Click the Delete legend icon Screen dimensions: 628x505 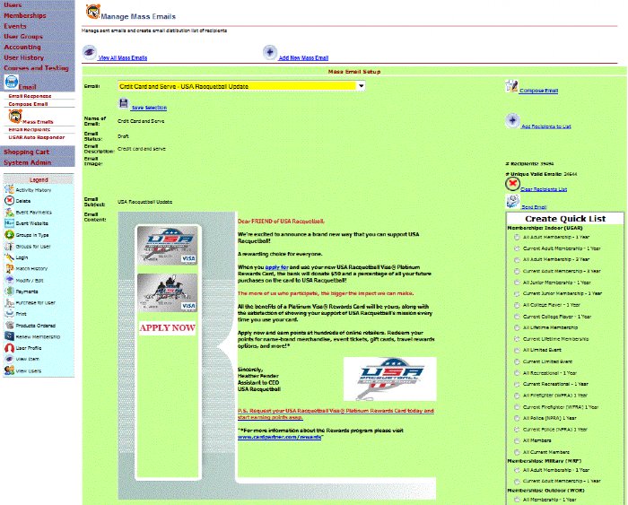pyautogui.click(x=9, y=201)
